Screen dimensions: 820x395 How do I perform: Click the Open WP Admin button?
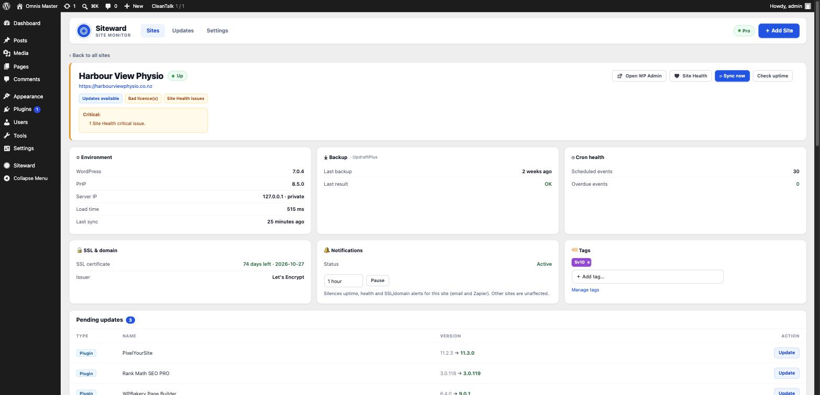(639, 76)
